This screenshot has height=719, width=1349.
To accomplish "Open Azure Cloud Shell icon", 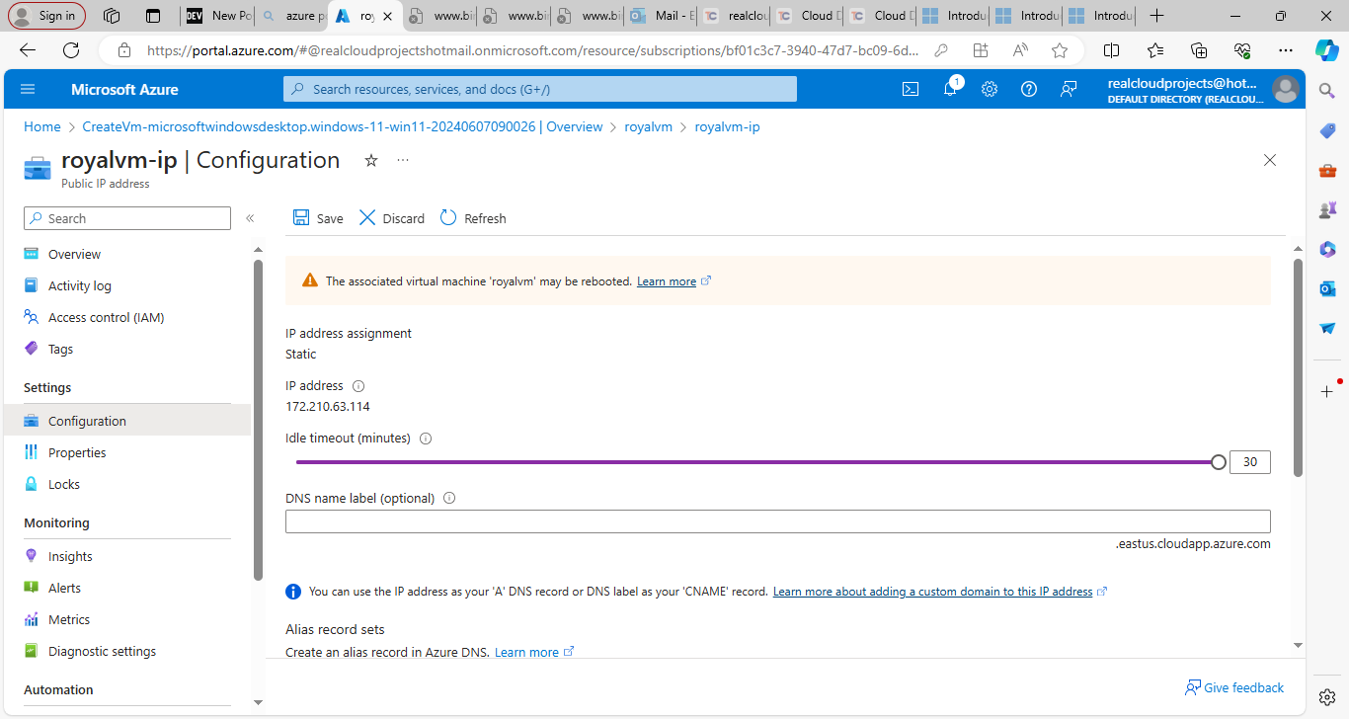I will click(x=911, y=89).
